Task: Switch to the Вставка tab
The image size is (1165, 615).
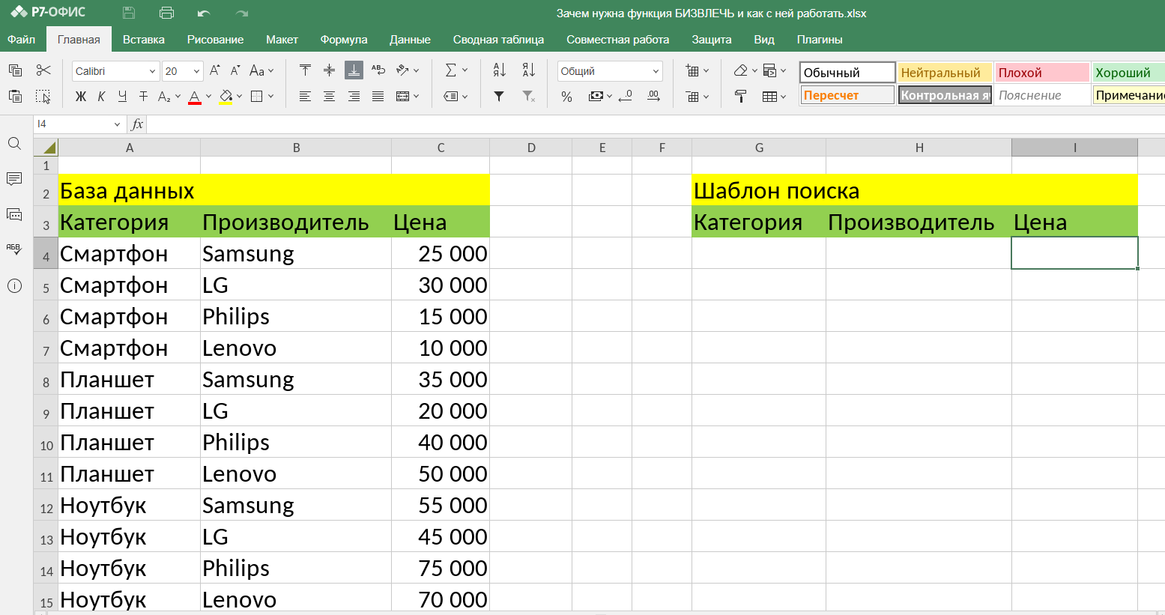Action: pos(144,39)
